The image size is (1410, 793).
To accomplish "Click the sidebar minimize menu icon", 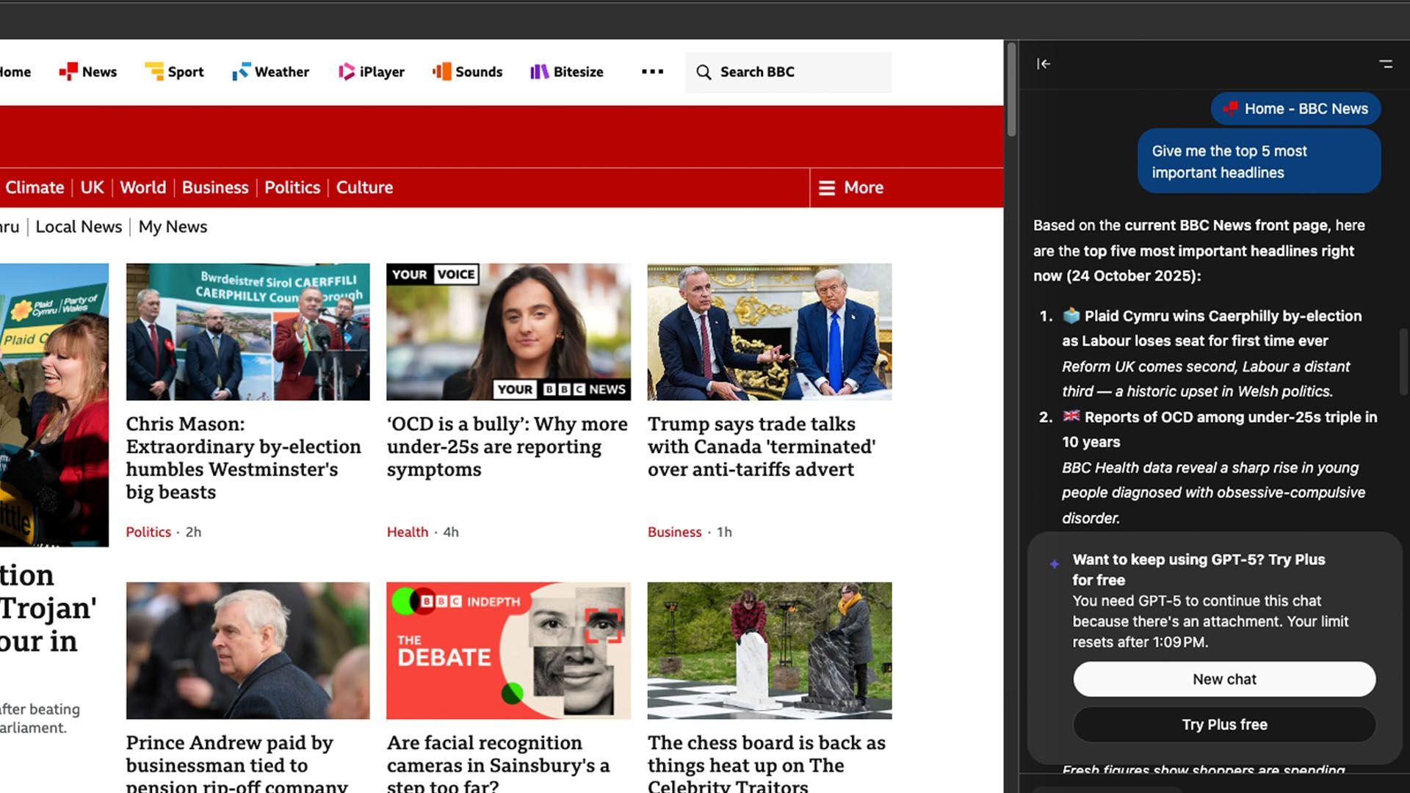I will coord(1386,64).
